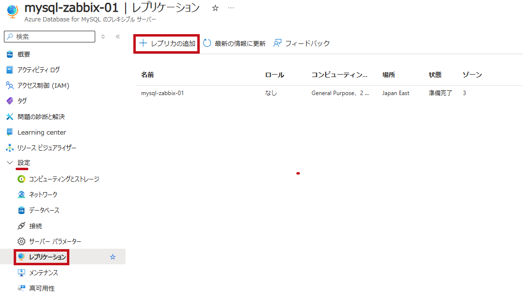Open リソース ビジュアライザー menu item
The width and height of the screenshot is (523, 295).
click(42, 148)
